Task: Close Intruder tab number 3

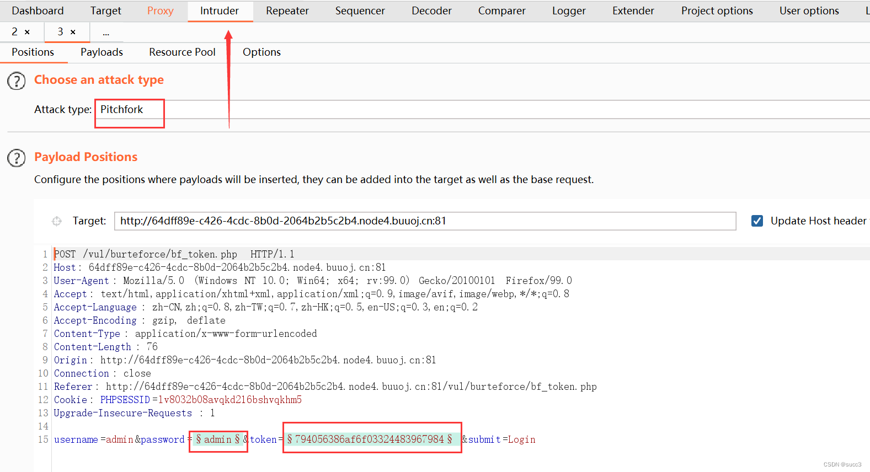Action: click(x=73, y=32)
